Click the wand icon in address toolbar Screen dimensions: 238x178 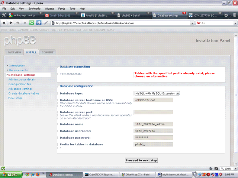(x=46, y=23)
